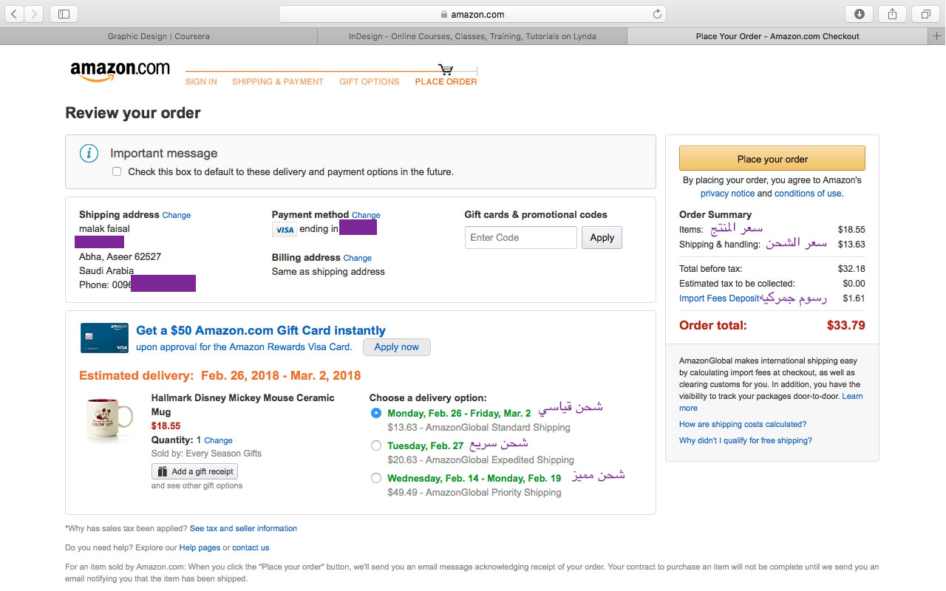
Task: Open the privacy notice link
Action: (x=728, y=194)
